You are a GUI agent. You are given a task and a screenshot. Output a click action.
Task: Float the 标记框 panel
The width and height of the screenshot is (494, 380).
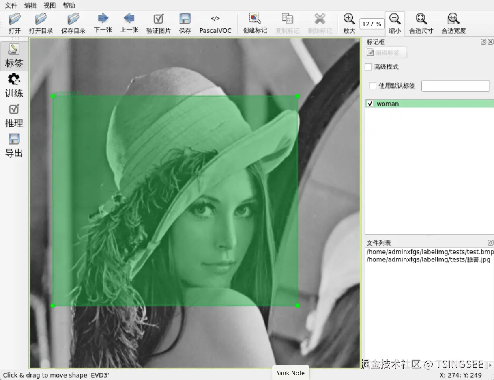tap(483, 42)
